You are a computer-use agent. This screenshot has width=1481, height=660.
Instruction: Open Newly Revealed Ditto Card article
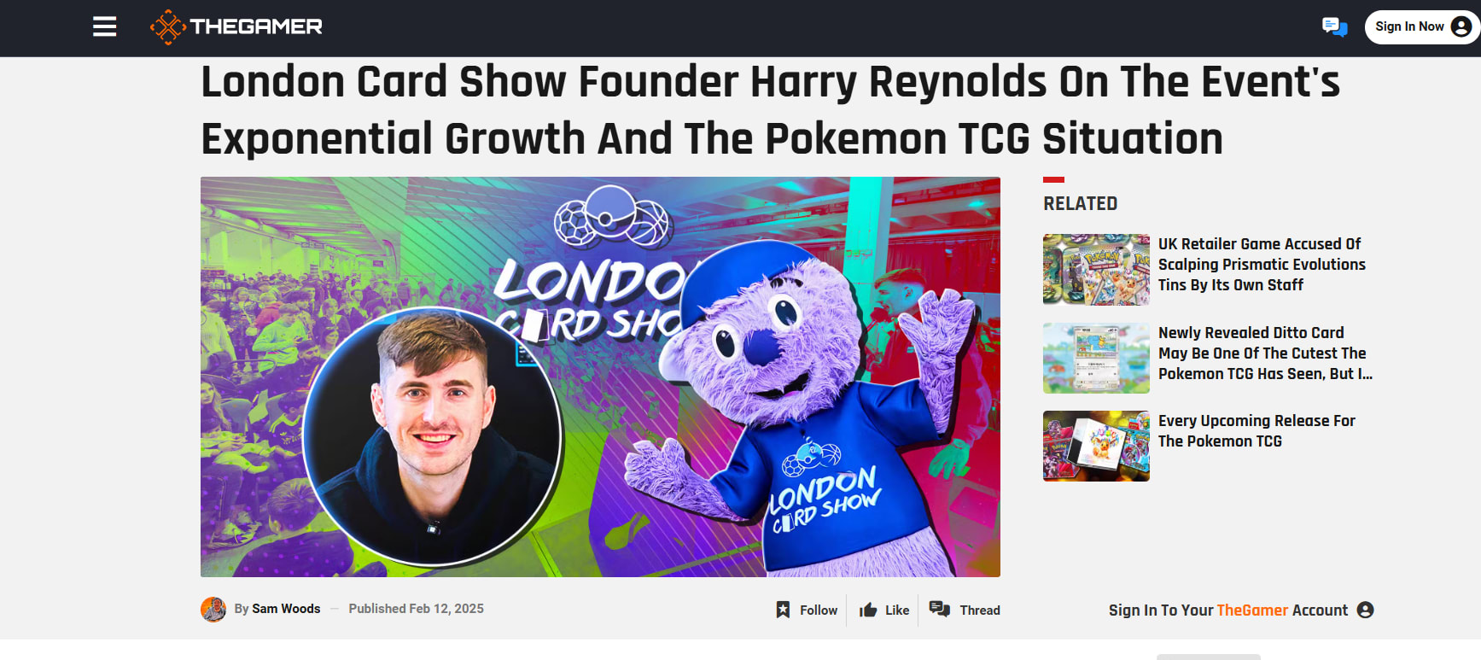(1265, 353)
